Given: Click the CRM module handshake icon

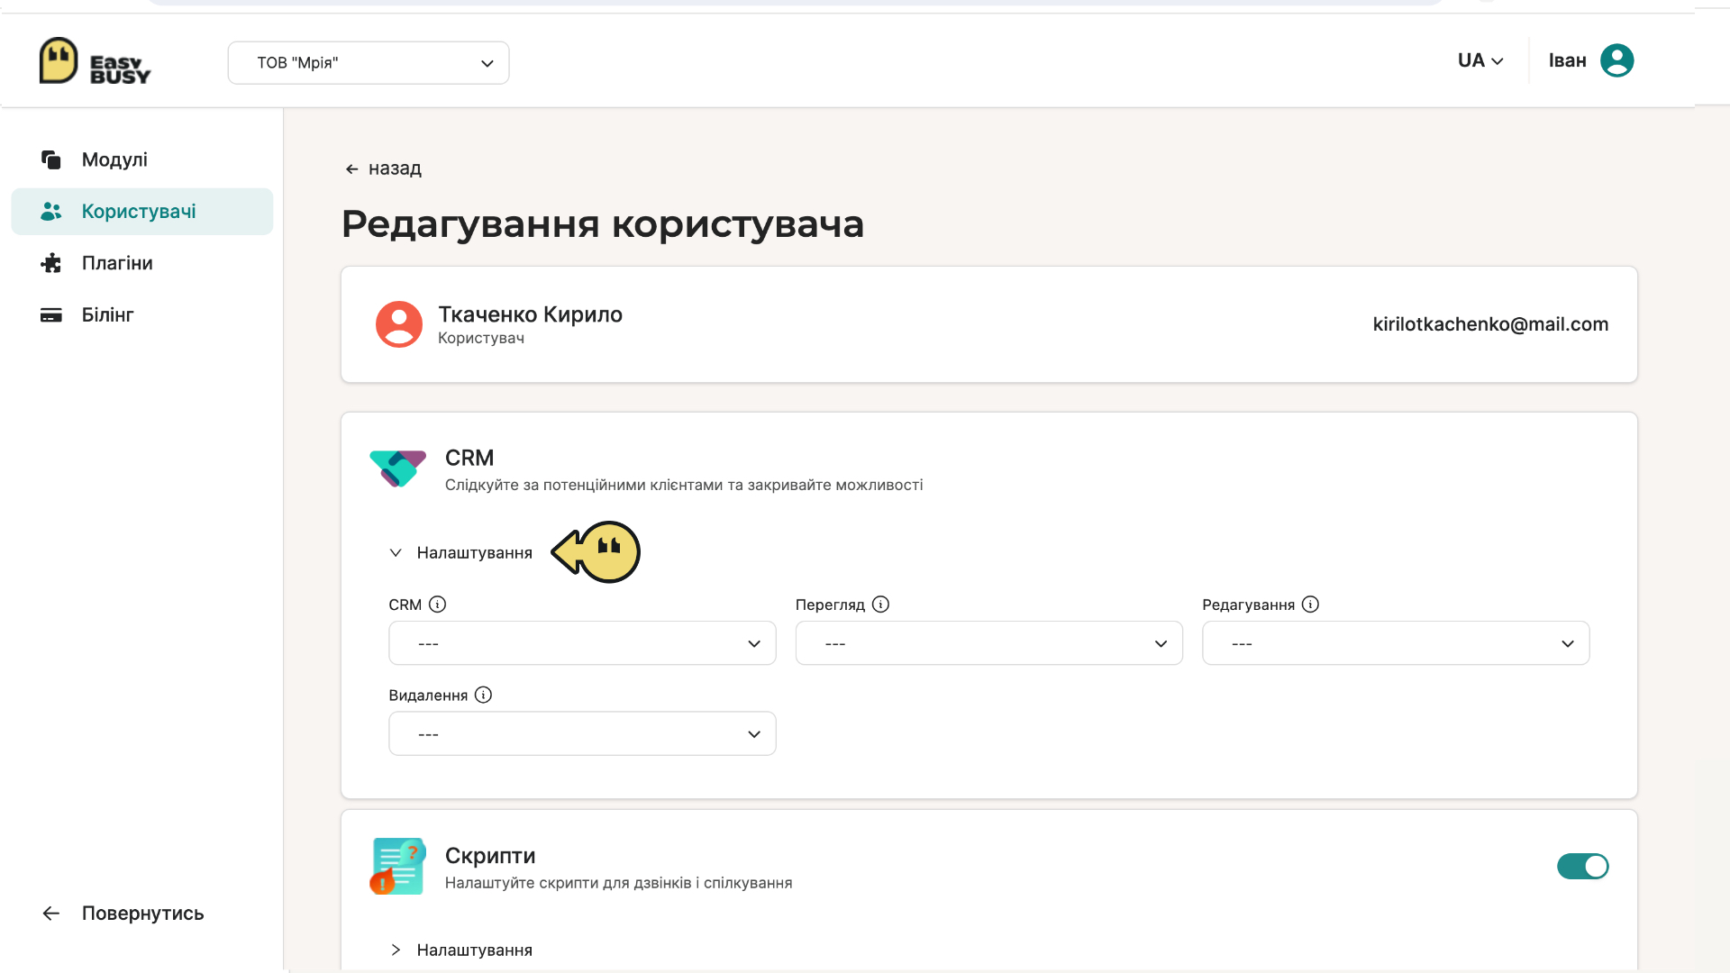Looking at the screenshot, I should (397, 468).
